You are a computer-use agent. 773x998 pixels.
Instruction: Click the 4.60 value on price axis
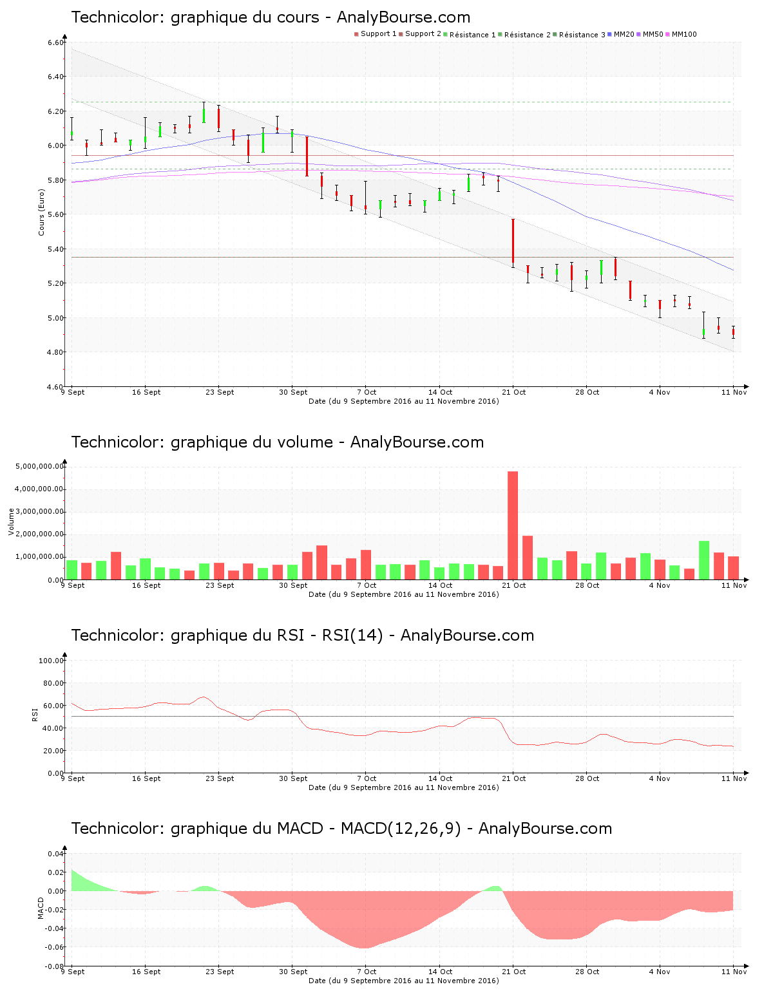point(55,387)
